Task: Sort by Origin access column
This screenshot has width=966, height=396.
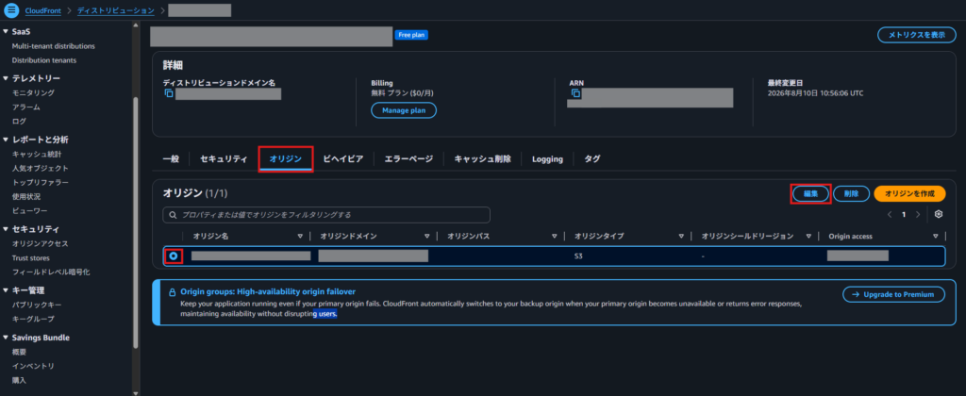Action: tap(935, 236)
